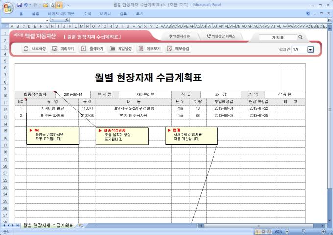Viewport: 333px width, 235px height.
Task: Click the Insert Worksheet tab icon
Action: [80, 225]
